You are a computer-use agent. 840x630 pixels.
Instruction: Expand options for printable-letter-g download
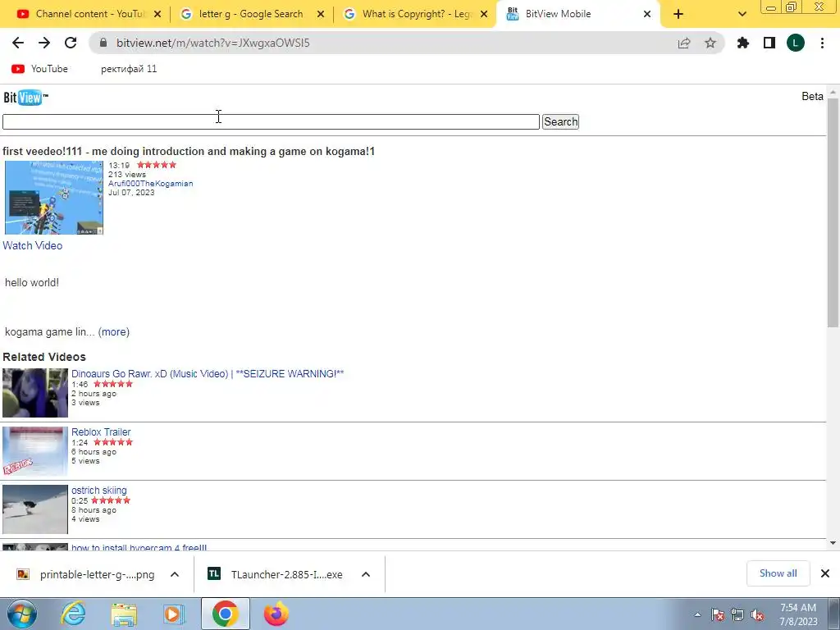[175, 574]
